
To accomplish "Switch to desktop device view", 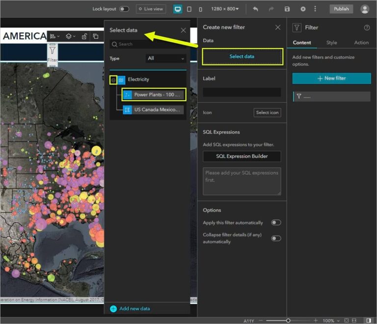I will pos(178,9).
